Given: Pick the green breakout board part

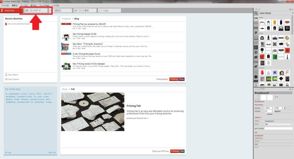Looking at the screenshot, I should (275, 56).
